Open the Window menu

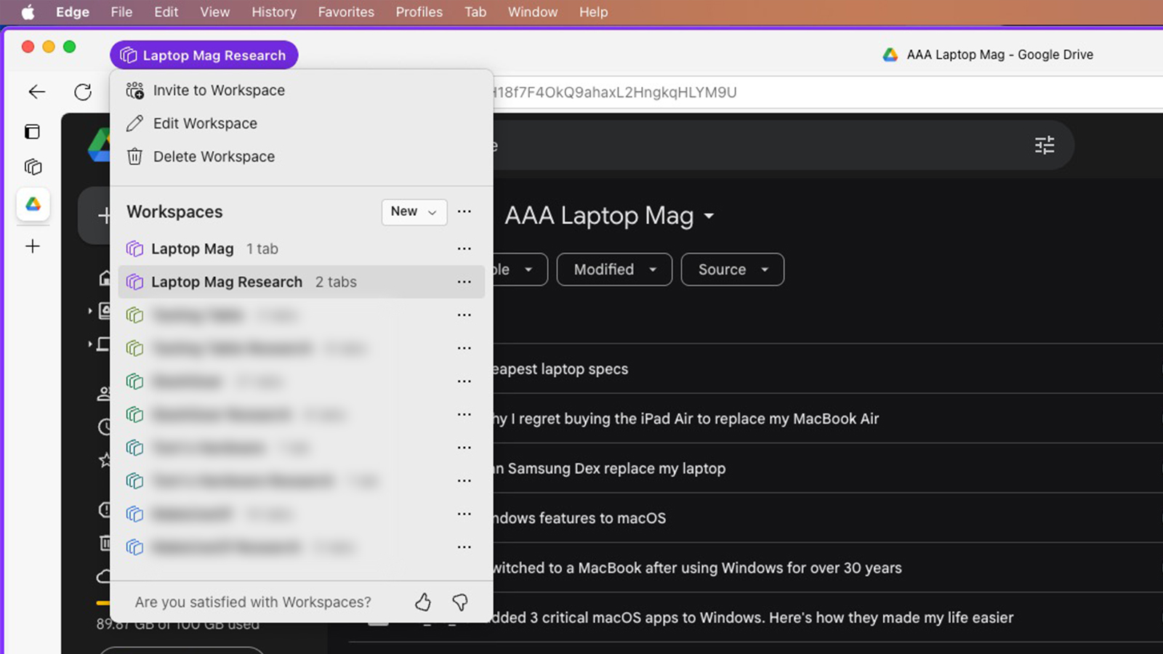(x=533, y=12)
